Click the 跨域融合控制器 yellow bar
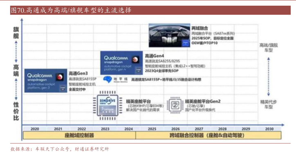296x152 pixels. click(209, 135)
